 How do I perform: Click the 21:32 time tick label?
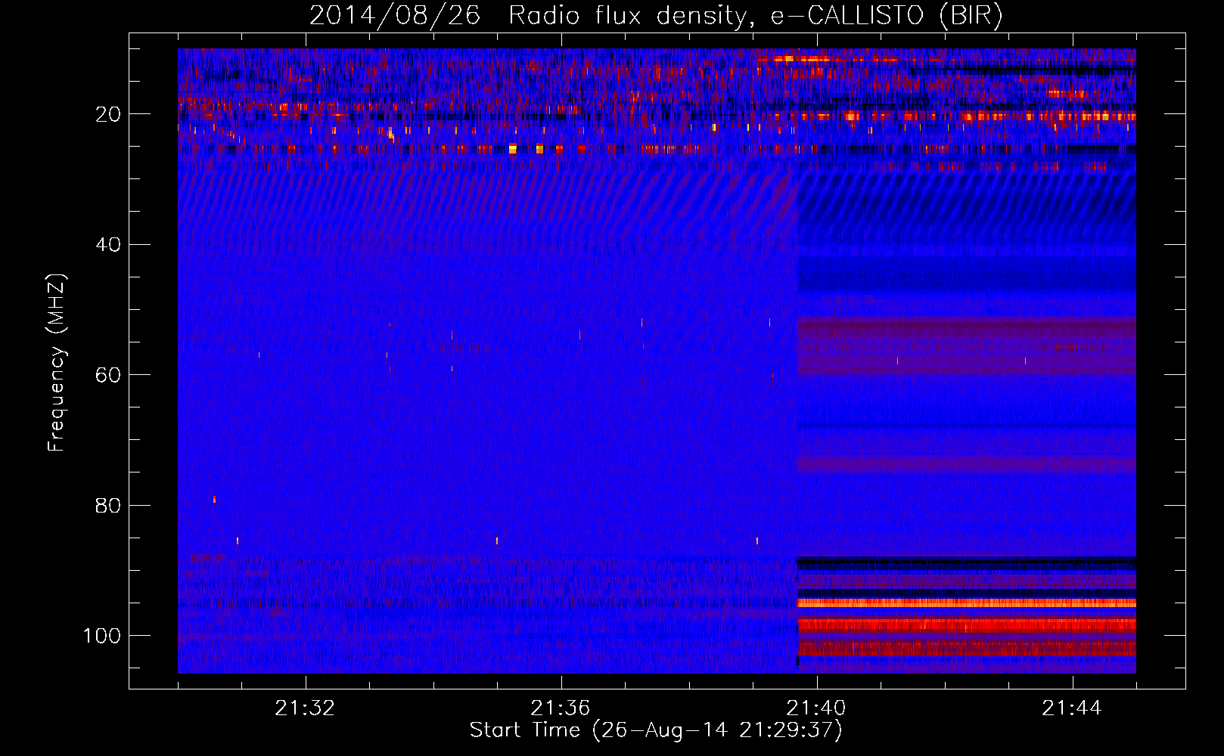(305, 708)
